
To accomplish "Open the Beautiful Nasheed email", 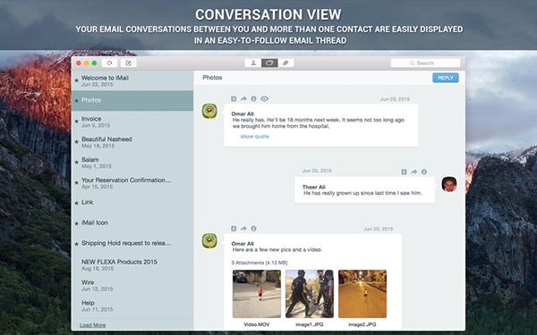I will (132, 142).
